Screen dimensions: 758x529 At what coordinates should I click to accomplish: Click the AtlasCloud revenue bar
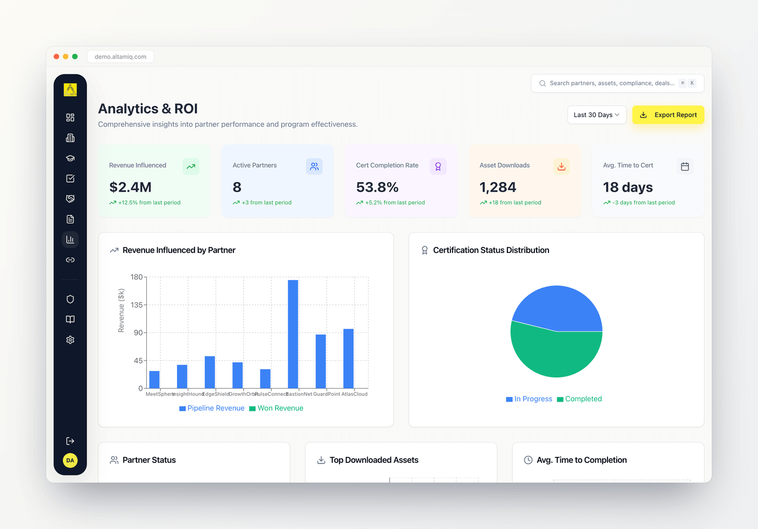(x=349, y=358)
